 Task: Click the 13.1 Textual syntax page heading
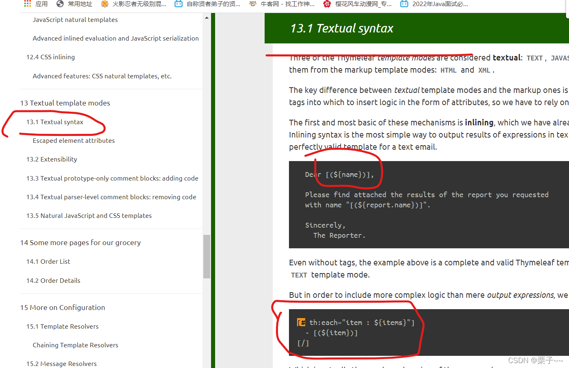point(342,28)
